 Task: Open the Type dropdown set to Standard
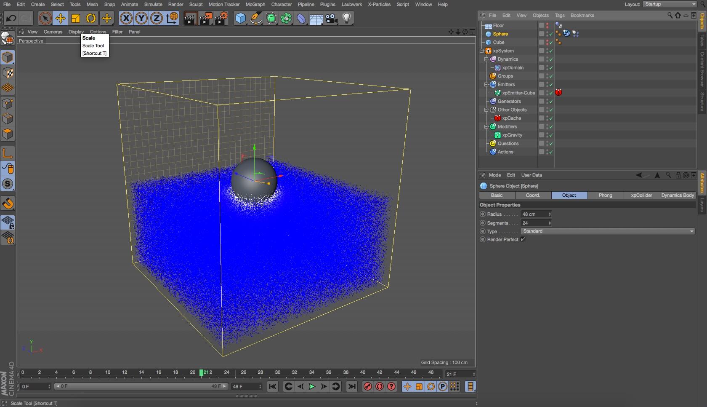(607, 231)
